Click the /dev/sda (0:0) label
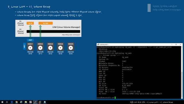This screenshot has width=184, height=104. point(30,53)
